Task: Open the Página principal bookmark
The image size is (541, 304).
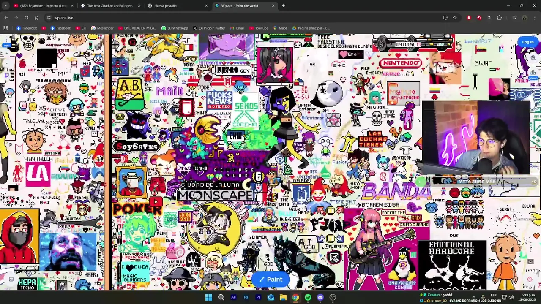Action: tap(310, 28)
